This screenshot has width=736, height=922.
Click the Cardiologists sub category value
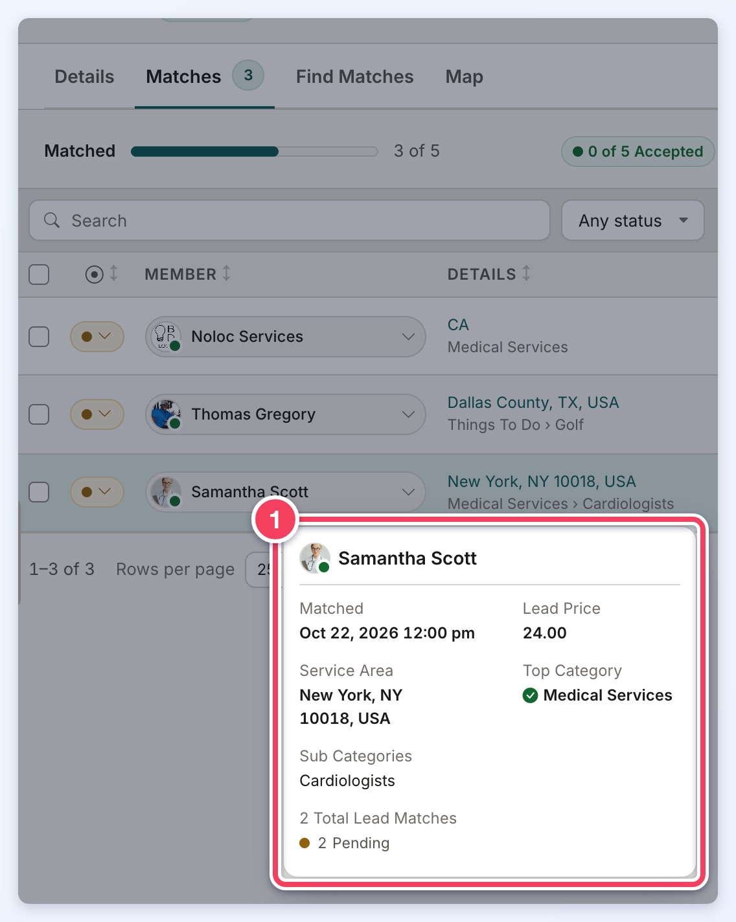(x=347, y=781)
